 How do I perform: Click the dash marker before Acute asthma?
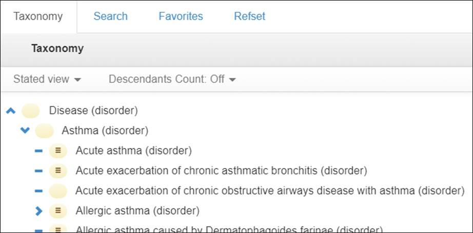click(x=38, y=151)
